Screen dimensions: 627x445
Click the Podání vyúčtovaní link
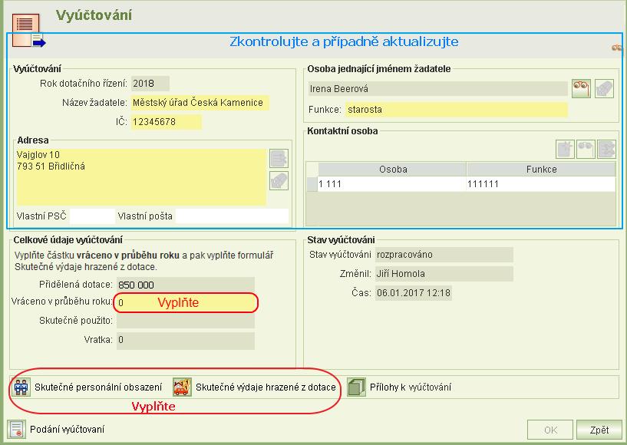68,430
